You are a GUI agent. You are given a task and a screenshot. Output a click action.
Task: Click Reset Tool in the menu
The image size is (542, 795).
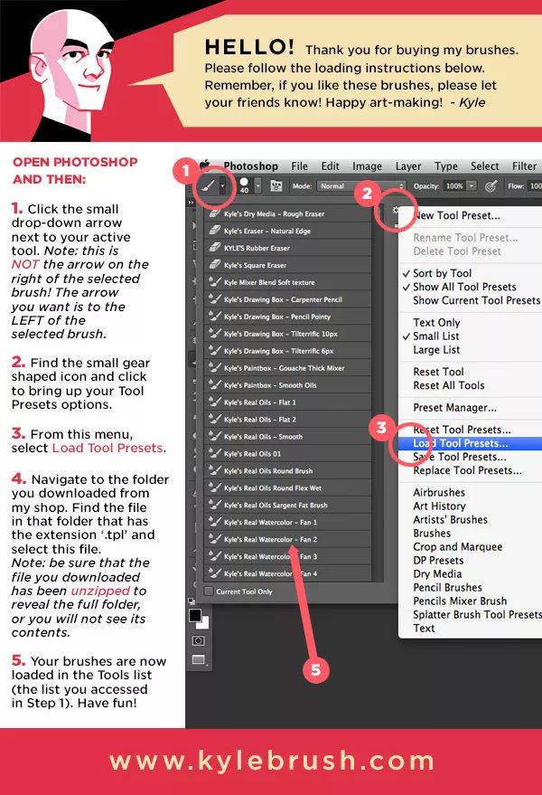point(470,372)
